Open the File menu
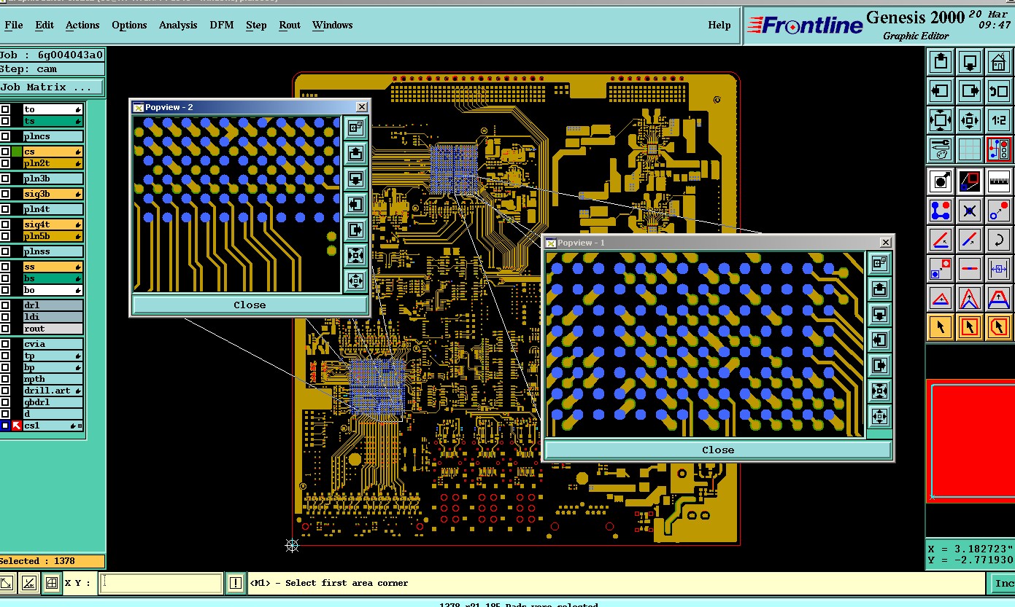The image size is (1015, 607). click(14, 25)
